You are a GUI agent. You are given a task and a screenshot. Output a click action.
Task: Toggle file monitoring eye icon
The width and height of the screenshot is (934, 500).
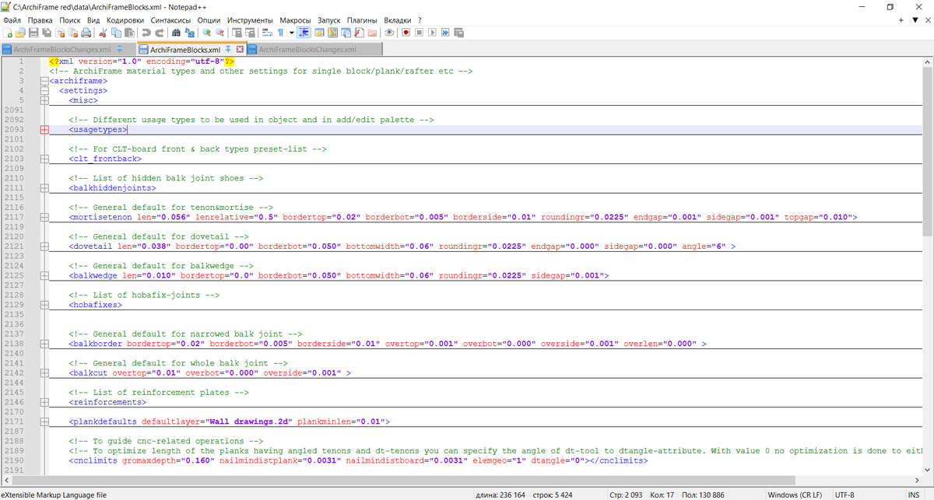[388, 33]
